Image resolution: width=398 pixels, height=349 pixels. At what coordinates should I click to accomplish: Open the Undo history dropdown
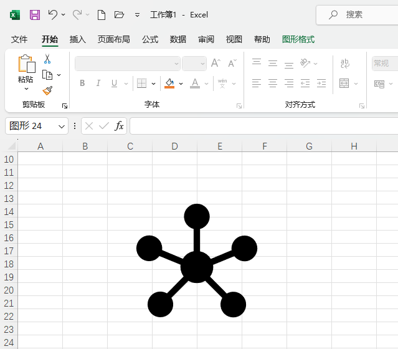pyautogui.click(x=64, y=15)
